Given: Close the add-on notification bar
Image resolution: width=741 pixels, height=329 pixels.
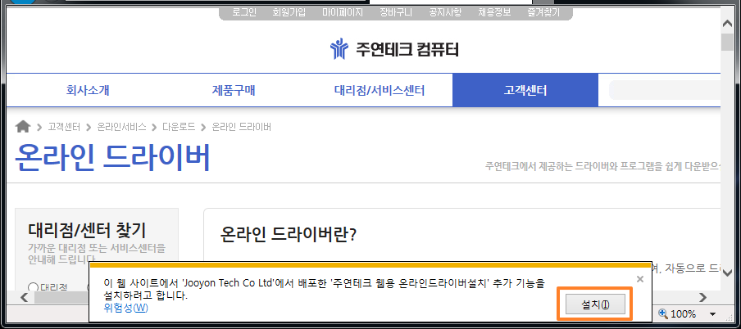Looking at the screenshot, I should coord(640,279).
